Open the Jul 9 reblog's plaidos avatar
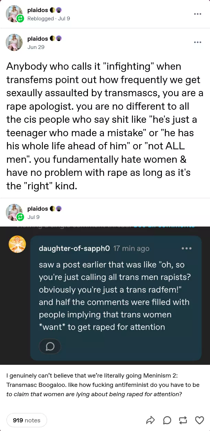 pyautogui.click(x=14, y=212)
